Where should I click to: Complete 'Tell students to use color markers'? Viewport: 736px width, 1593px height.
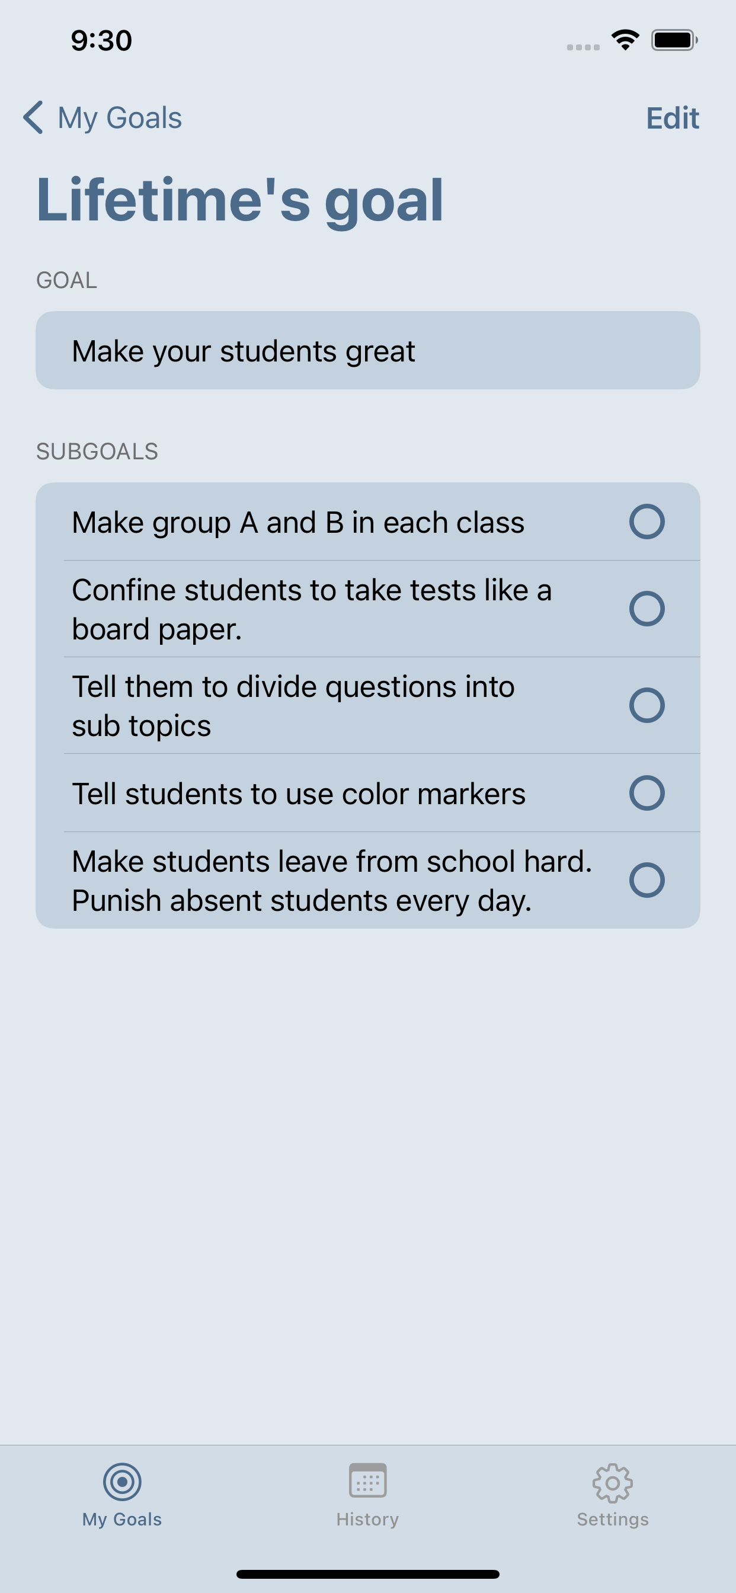(647, 793)
